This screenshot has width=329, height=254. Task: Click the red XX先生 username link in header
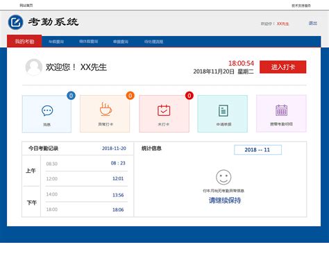282,24
